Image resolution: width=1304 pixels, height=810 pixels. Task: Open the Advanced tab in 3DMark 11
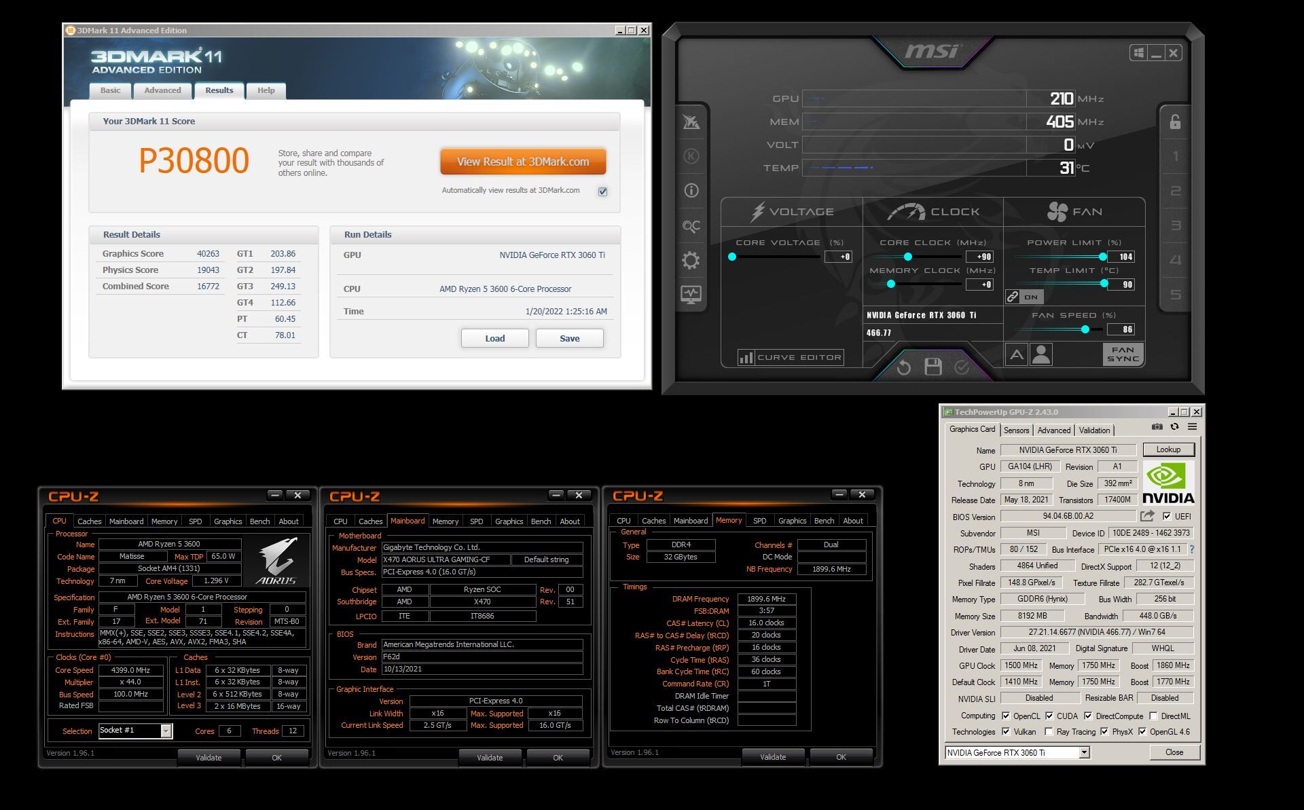coord(162,90)
